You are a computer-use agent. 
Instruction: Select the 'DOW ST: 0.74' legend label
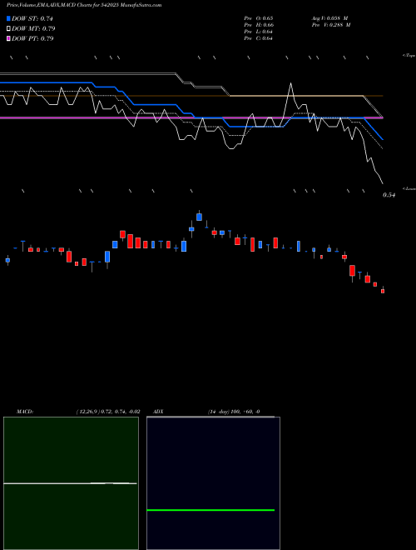(32, 18)
